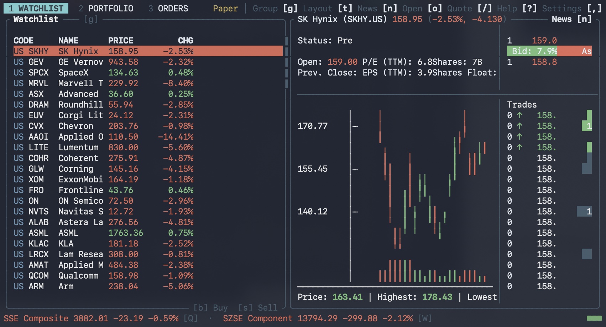Select the Lam Research LRCX row
This screenshot has width=606, height=327.
(148, 254)
